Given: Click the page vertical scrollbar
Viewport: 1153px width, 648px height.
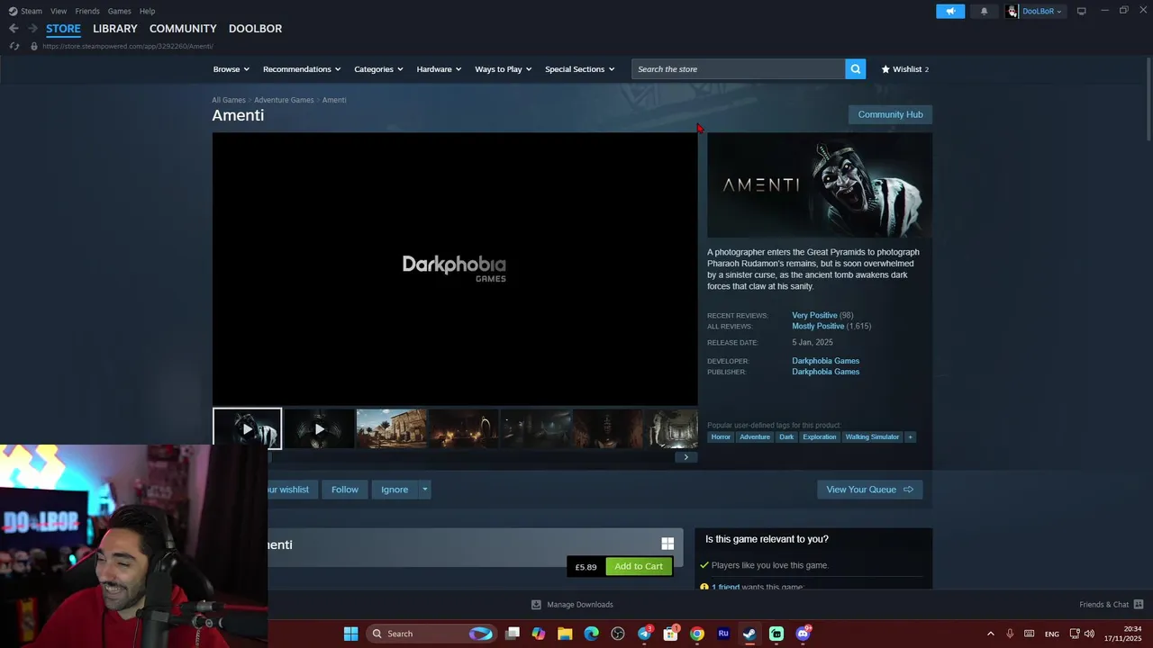Looking at the screenshot, I should (1148, 99).
